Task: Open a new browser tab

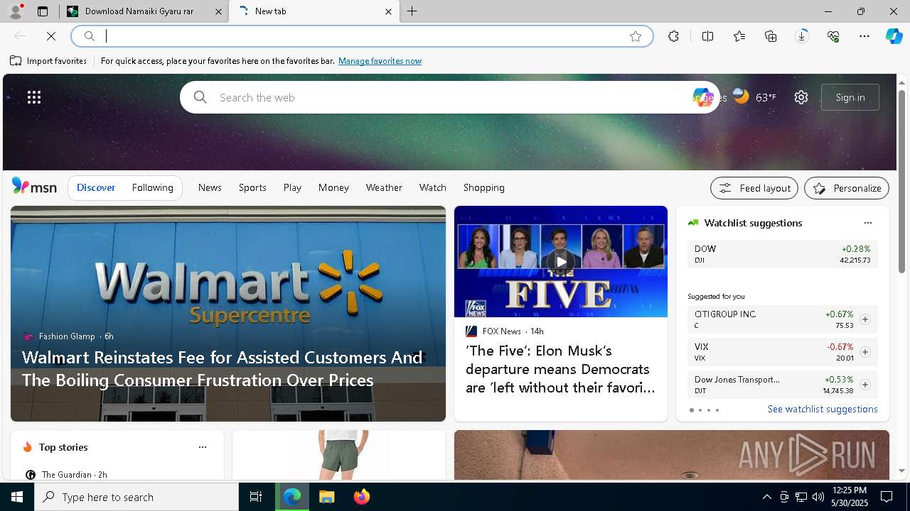Action: [412, 11]
